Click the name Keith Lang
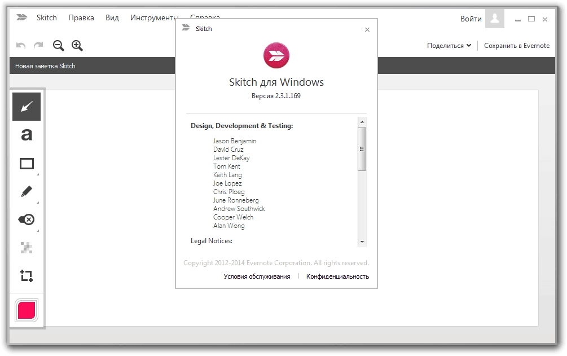The height and width of the screenshot is (356, 567). [x=227, y=175]
